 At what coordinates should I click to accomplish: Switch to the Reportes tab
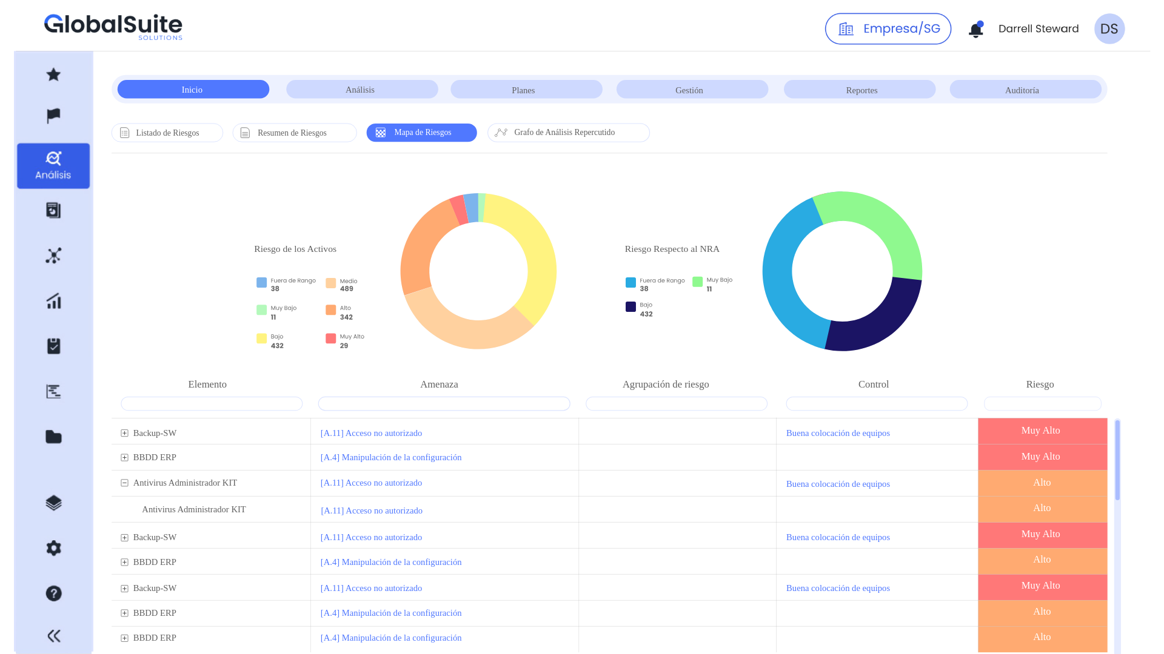860,90
